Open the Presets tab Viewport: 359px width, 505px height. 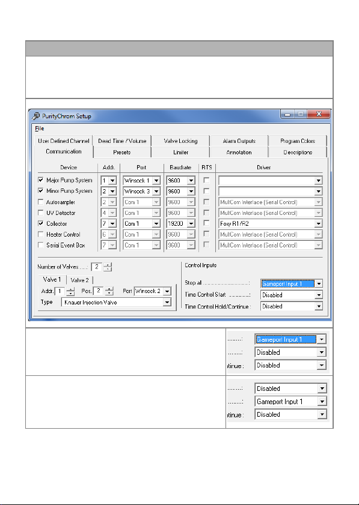122,153
